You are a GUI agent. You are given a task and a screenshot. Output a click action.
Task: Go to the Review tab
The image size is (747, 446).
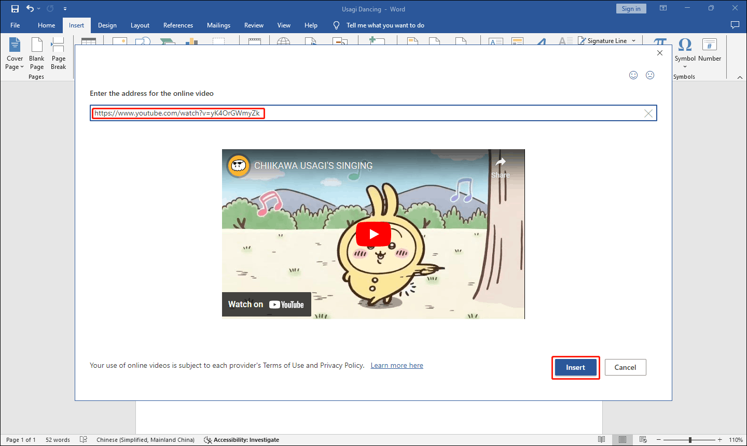coord(254,25)
